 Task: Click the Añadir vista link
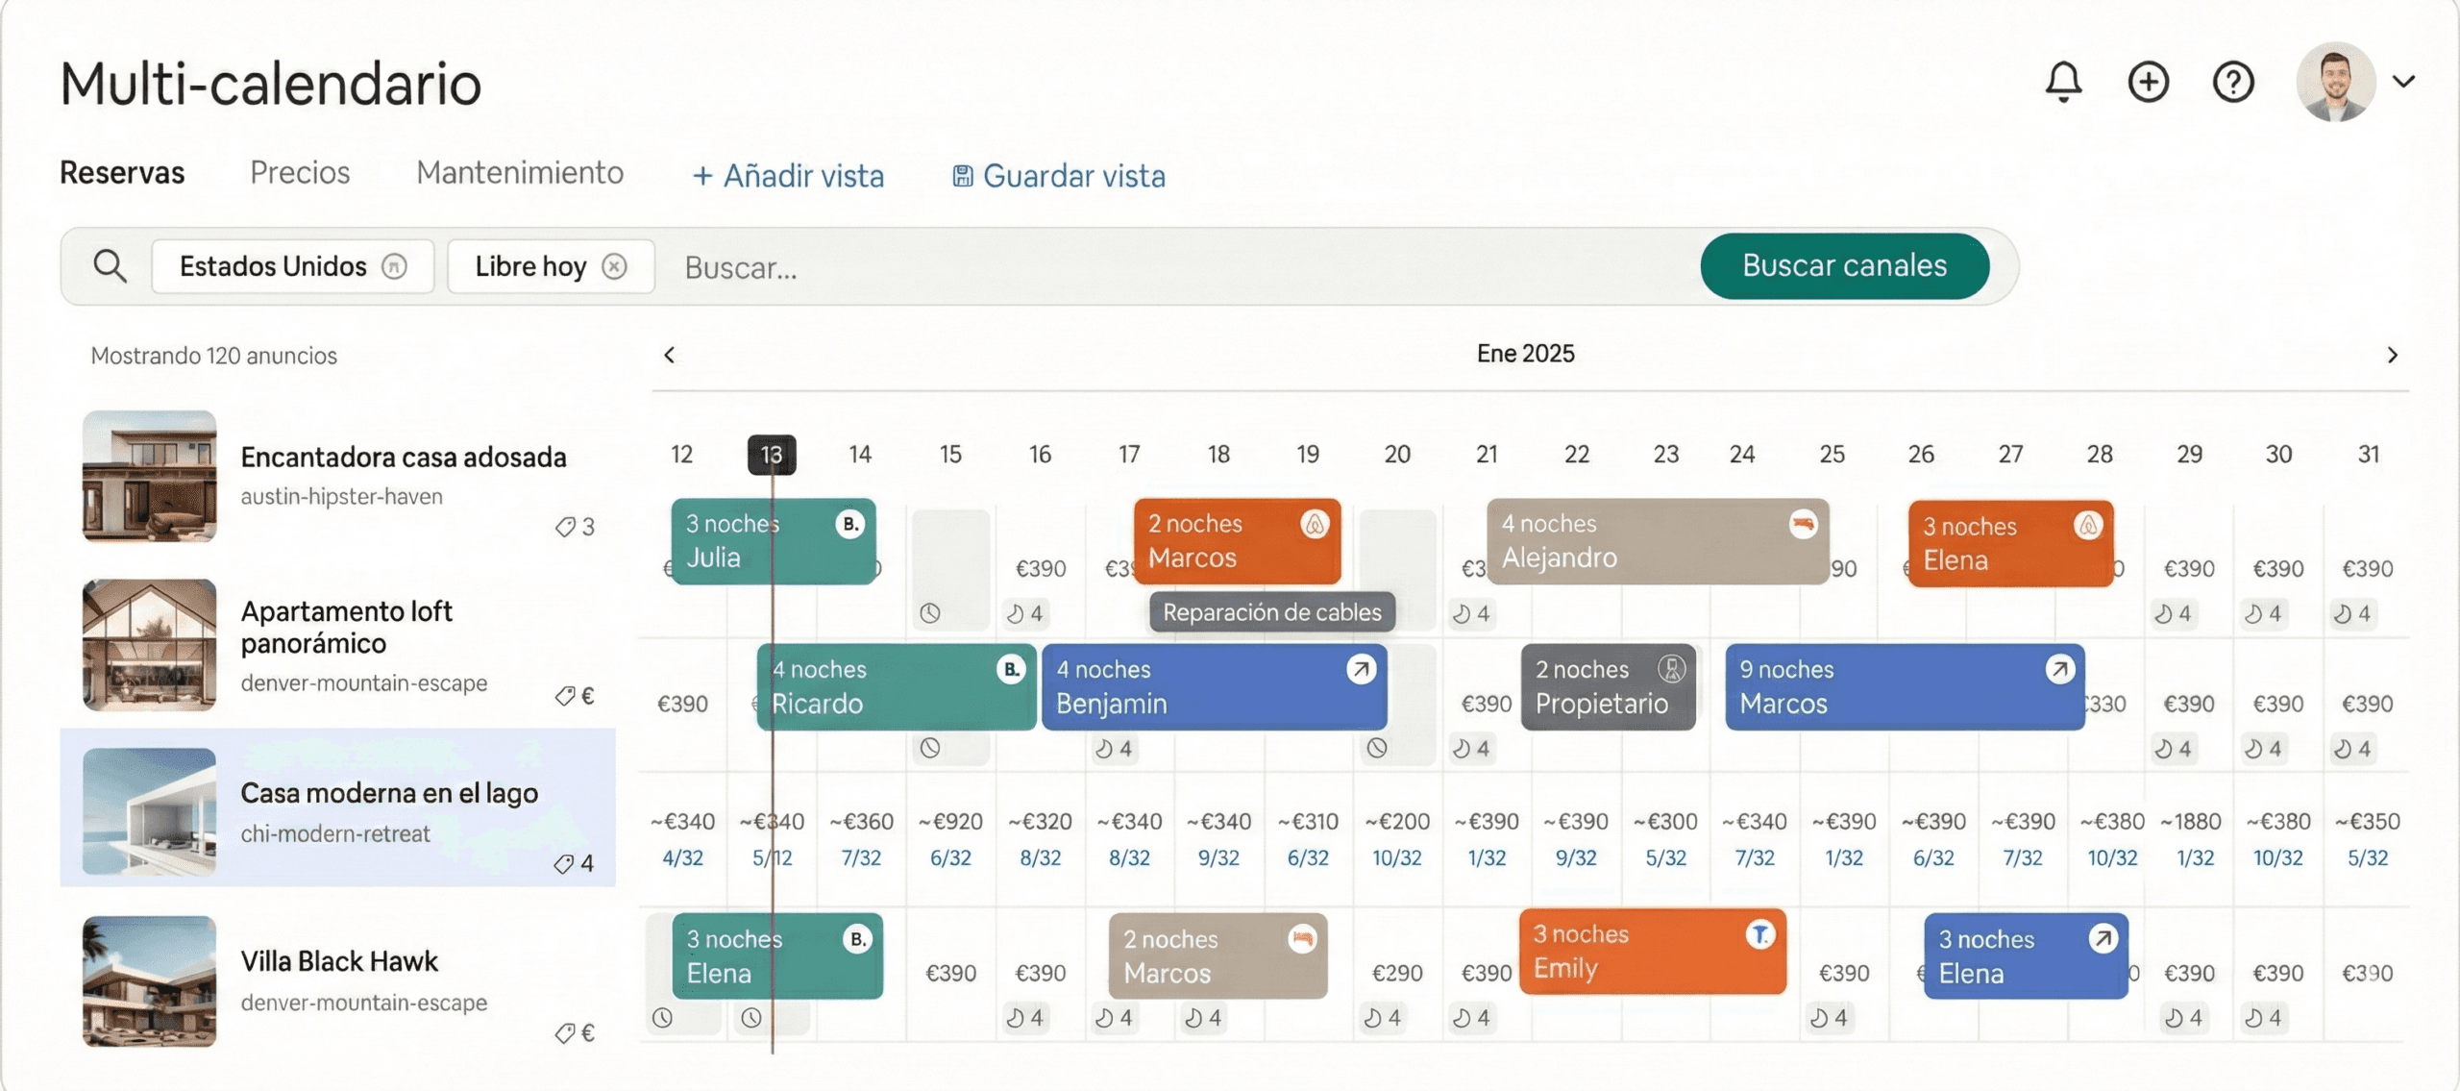[788, 176]
